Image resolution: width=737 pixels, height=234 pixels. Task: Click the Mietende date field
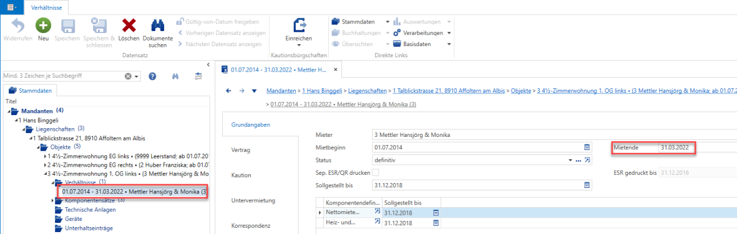(698, 147)
